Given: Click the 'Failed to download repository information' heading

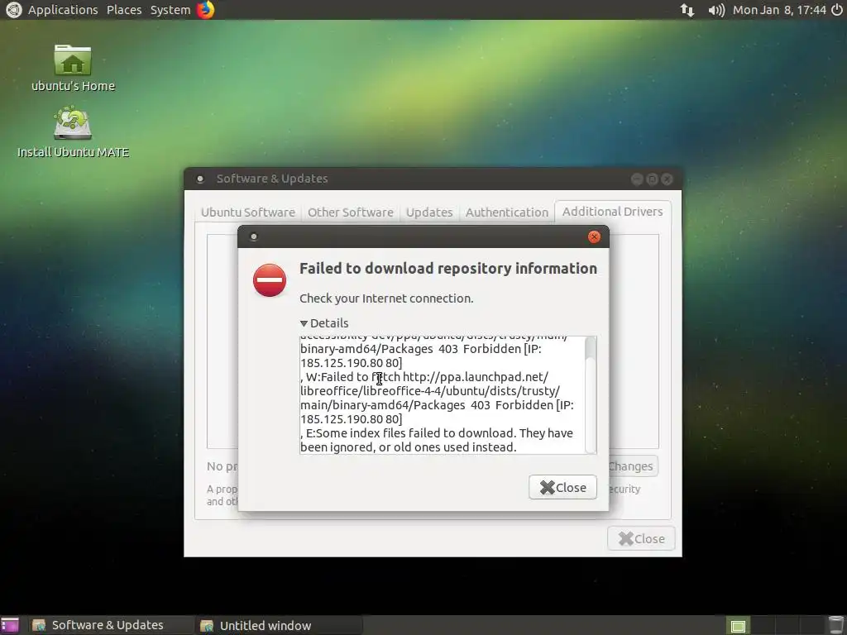Looking at the screenshot, I should click(x=448, y=269).
